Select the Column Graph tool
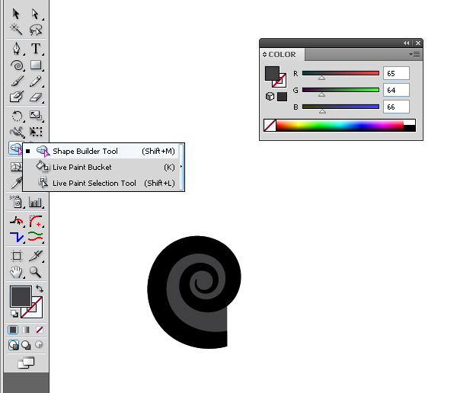The image size is (457, 393). click(x=36, y=203)
